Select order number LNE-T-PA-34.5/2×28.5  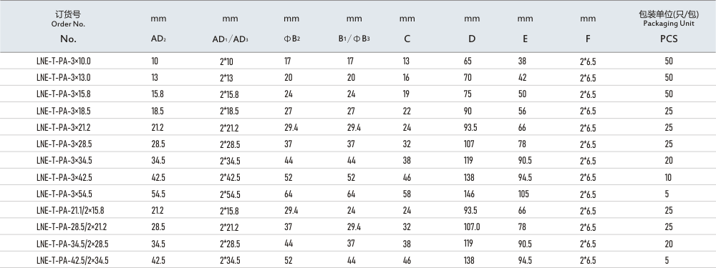coord(72,244)
